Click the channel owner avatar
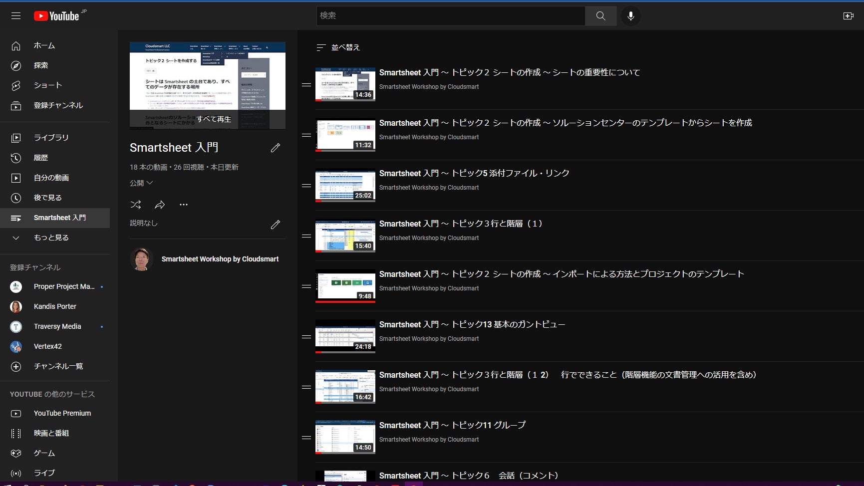The image size is (864, 486). click(x=142, y=259)
